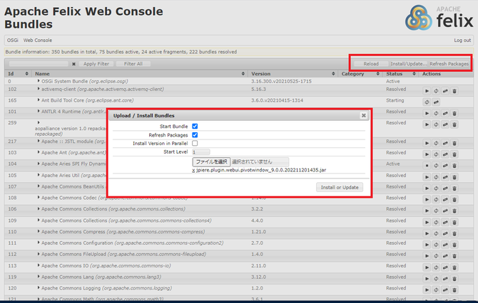Screen dimensions: 478x303
Task: Start the activemq-client bundle
Action: (x=427, y=91)
